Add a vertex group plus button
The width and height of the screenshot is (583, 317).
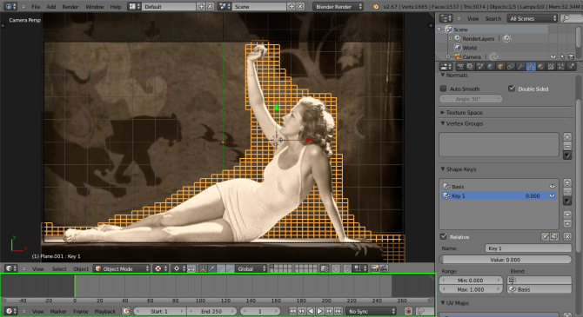pyautogui.click(x=567, y=136)
